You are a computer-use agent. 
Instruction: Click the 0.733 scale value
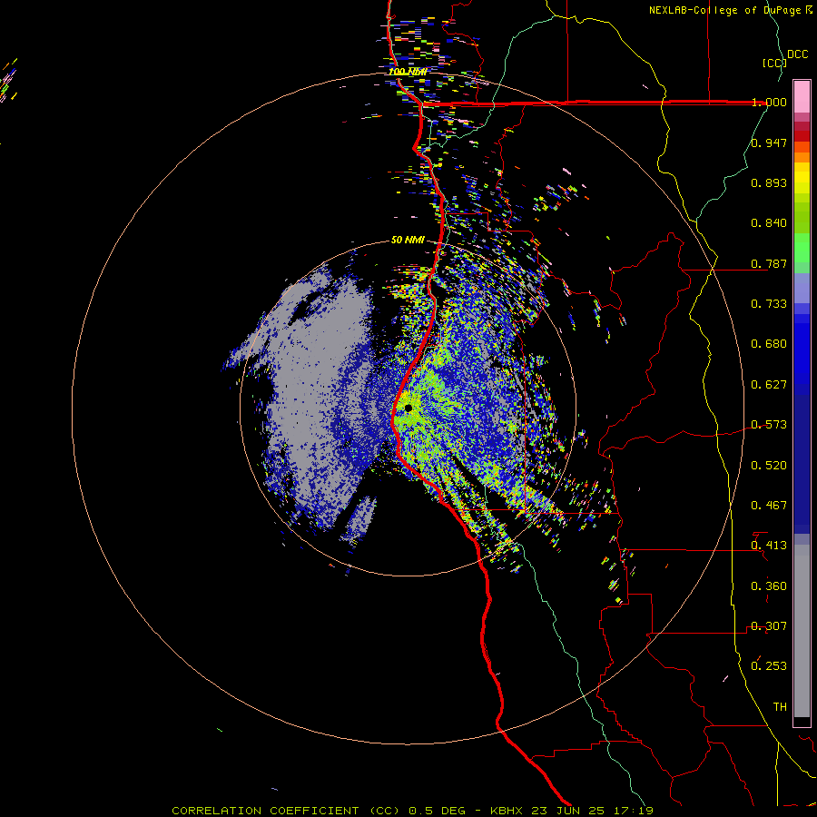coord(769,304)
